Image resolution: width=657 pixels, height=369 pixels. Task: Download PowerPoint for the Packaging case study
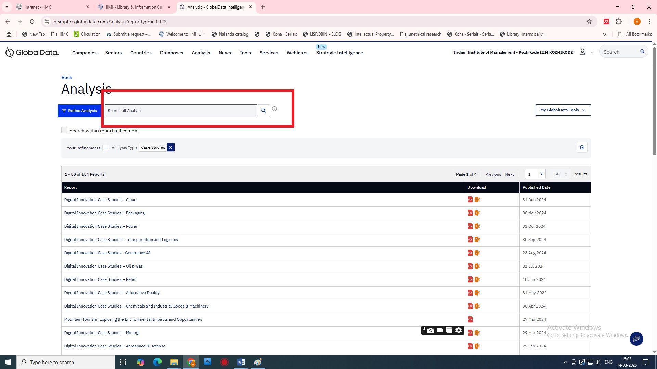477,213
